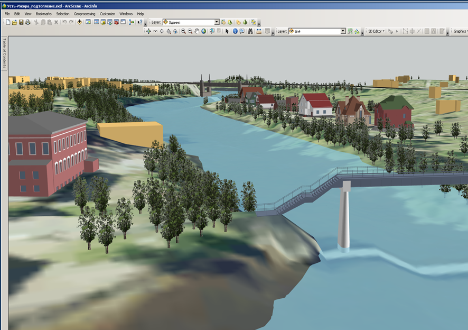Click the Print icon

(27, 22)
